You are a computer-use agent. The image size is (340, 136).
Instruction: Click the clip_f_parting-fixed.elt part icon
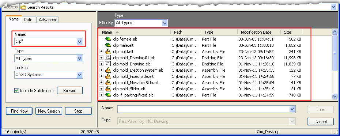(108, 95)
